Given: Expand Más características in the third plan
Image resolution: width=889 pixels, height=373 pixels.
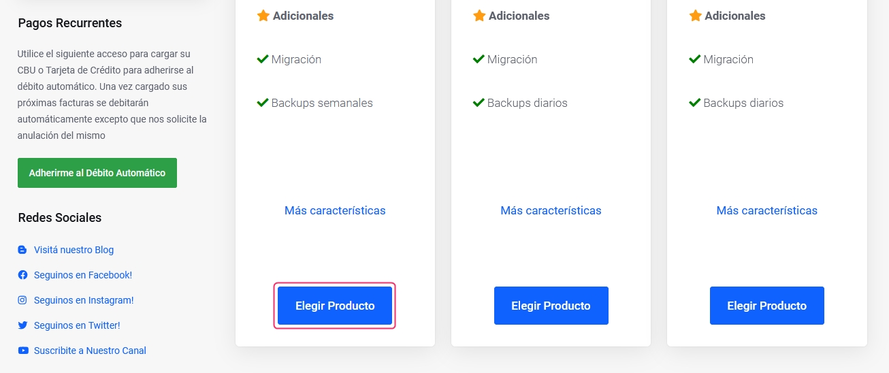Looking at the screenshot, I should 766,210.
